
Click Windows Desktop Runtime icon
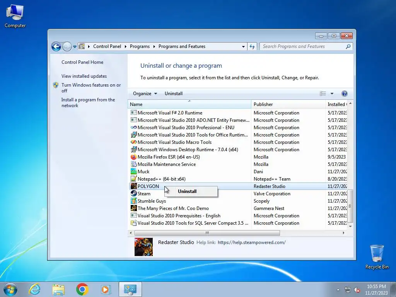tap(133, 150)
